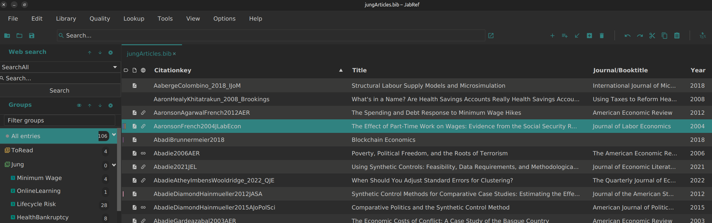The height and width of the screenshot is (223, 712).
Task: Save the library with the toolbar icon
Action: (x=32, y=36)
